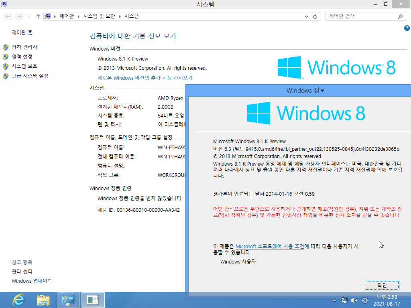Open the help question mark icon
Screen dimensions: 411x308
407,28
